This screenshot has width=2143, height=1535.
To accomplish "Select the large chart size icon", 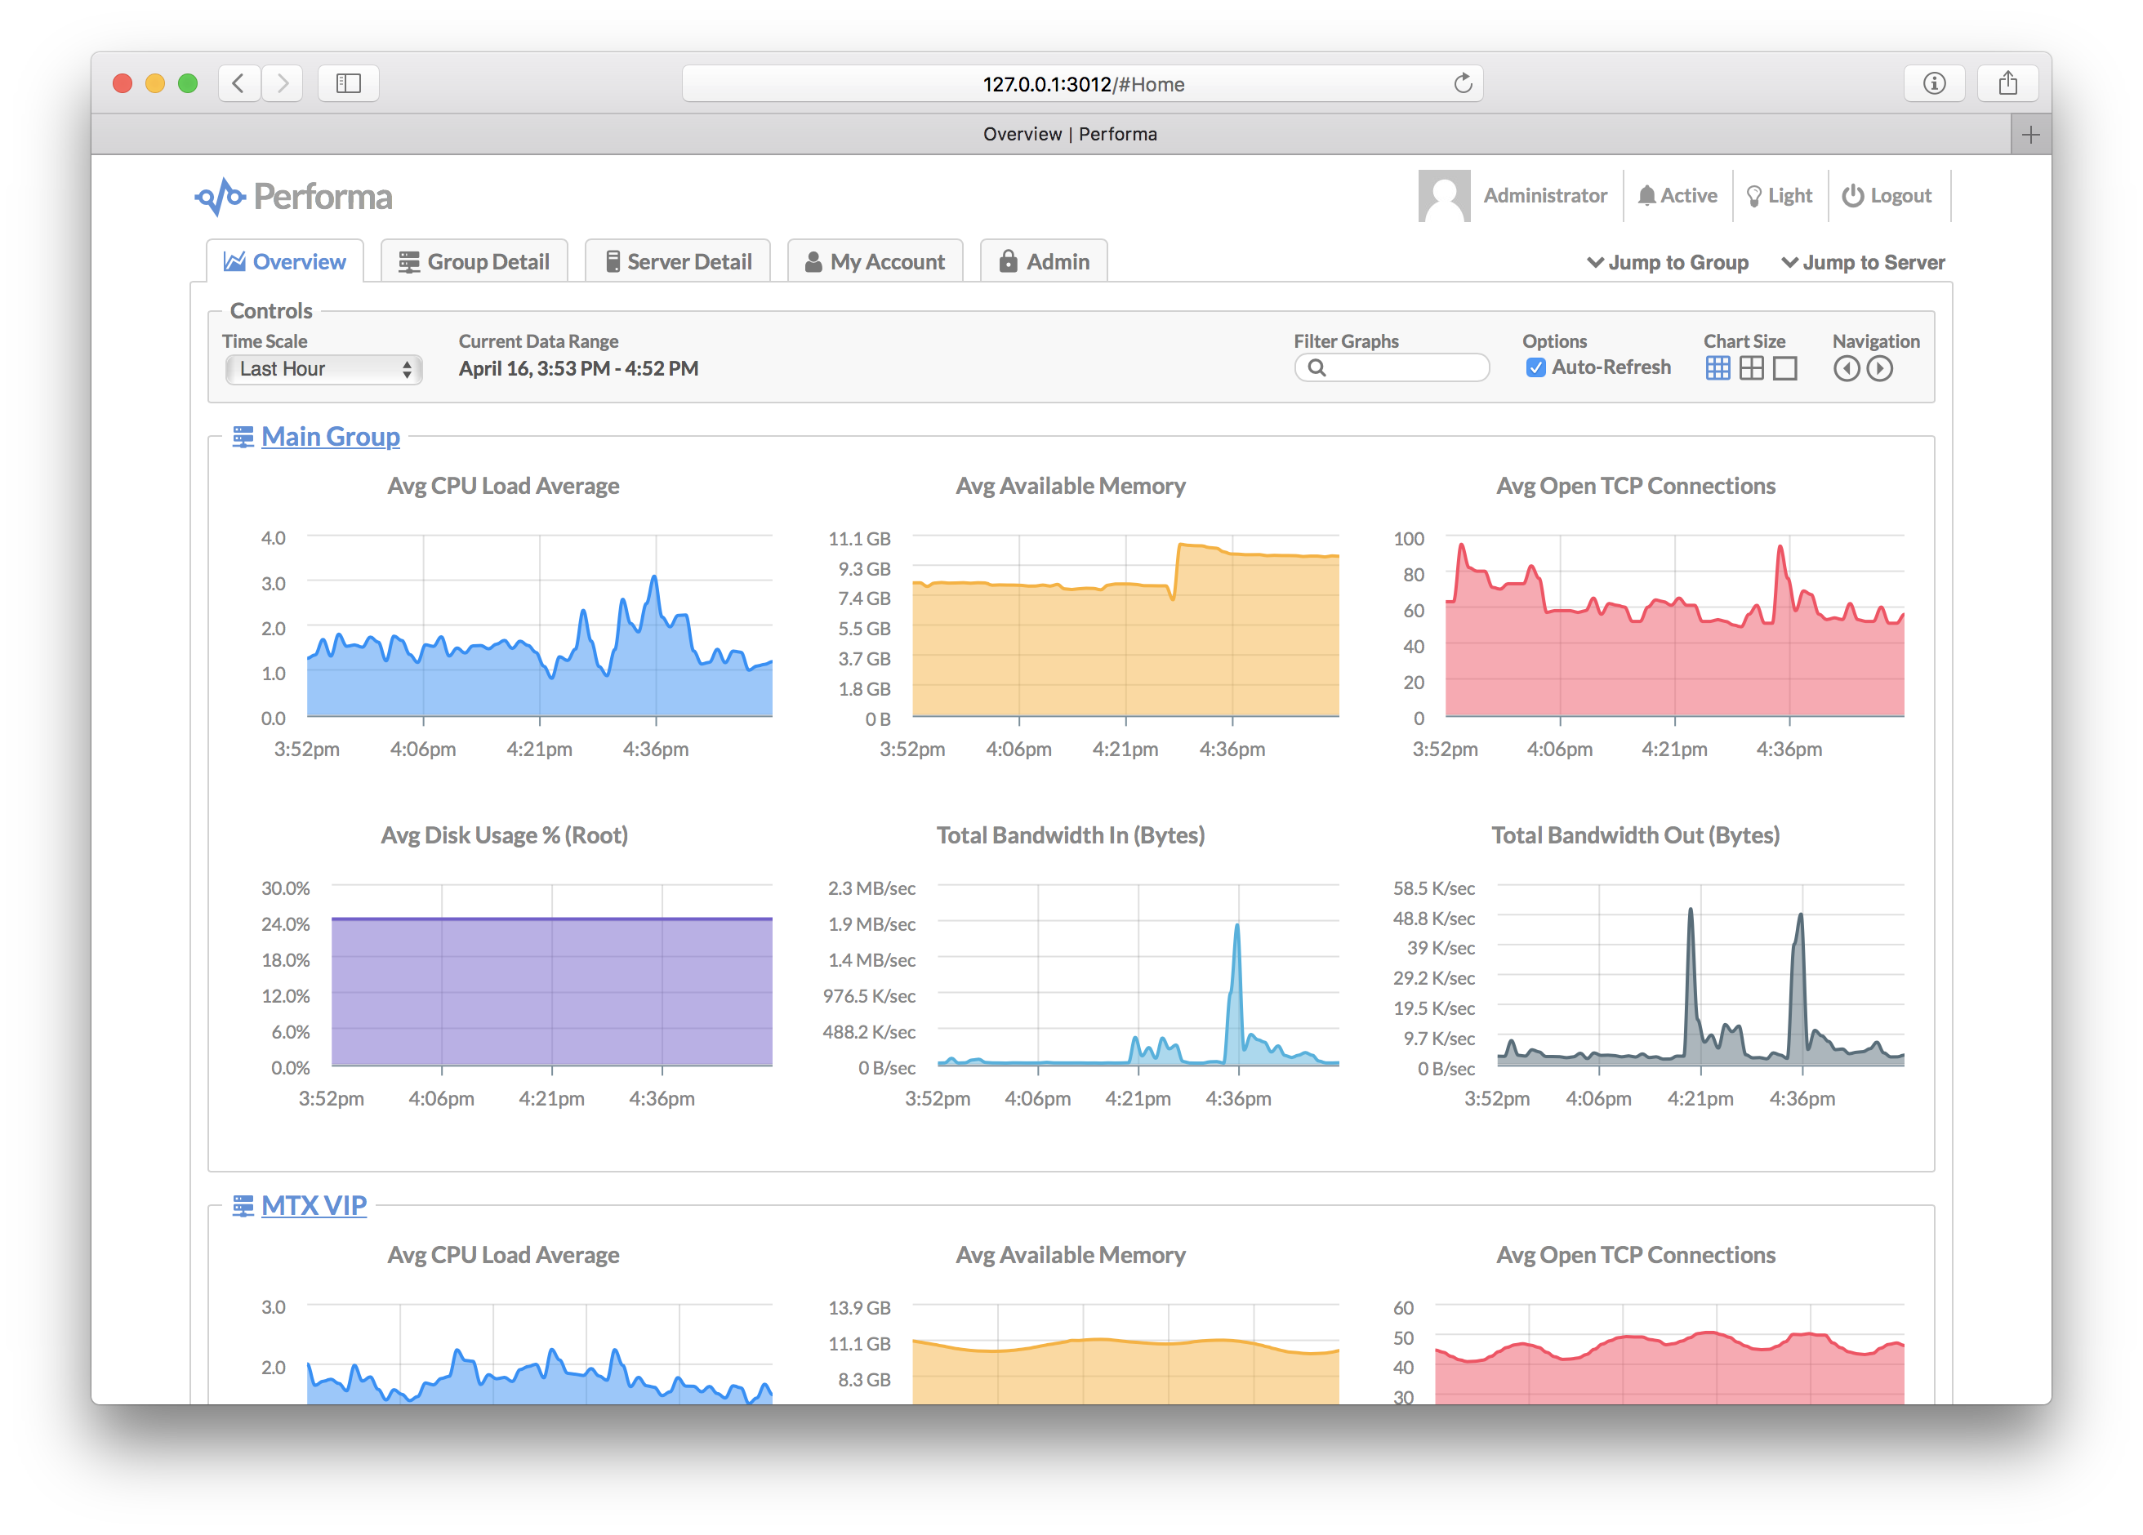I will [x=1784, y=368].
